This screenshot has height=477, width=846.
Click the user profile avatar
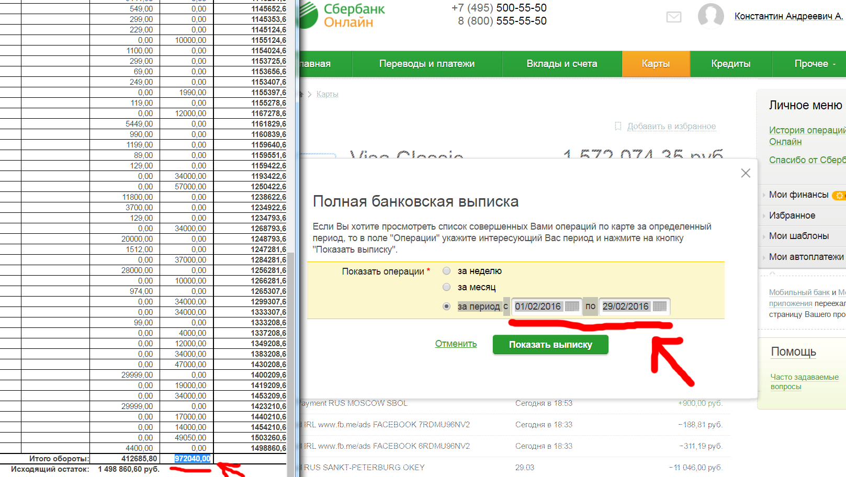coord(710,16)
